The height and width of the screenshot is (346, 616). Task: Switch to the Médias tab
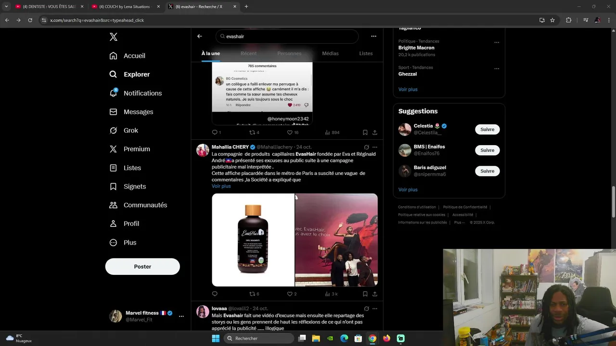[330, 53]
